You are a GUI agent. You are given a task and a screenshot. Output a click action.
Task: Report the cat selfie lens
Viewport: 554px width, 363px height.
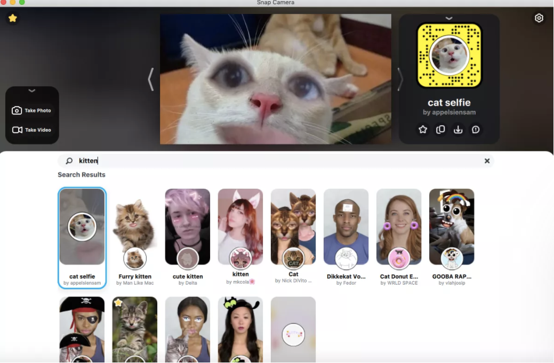point(476,130)
